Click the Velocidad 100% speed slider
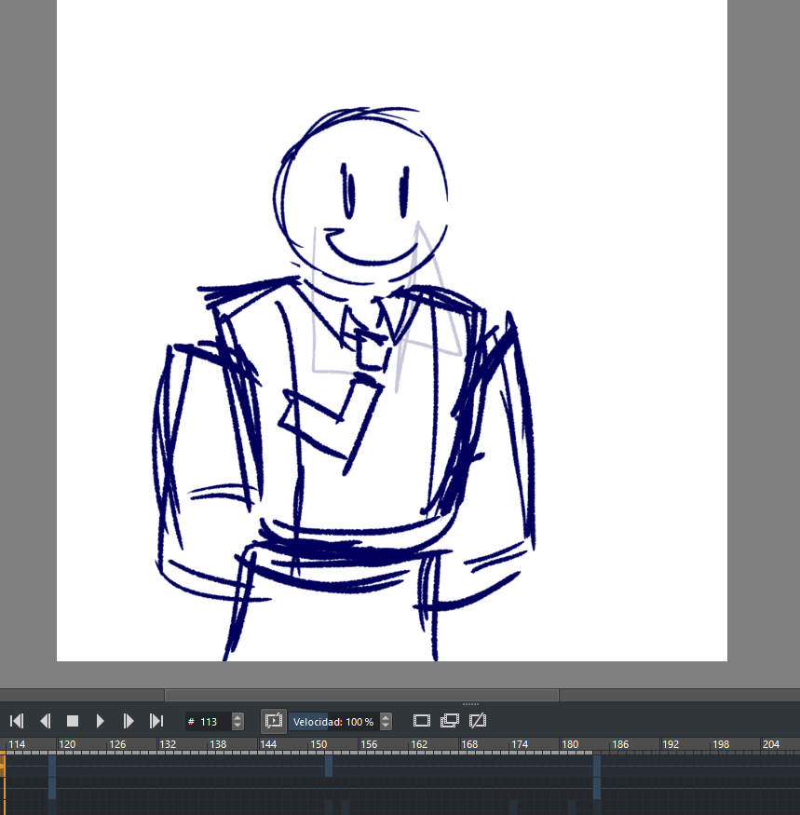Image resolution: width=800 pixels, height=815 pixels. point(333,722)
